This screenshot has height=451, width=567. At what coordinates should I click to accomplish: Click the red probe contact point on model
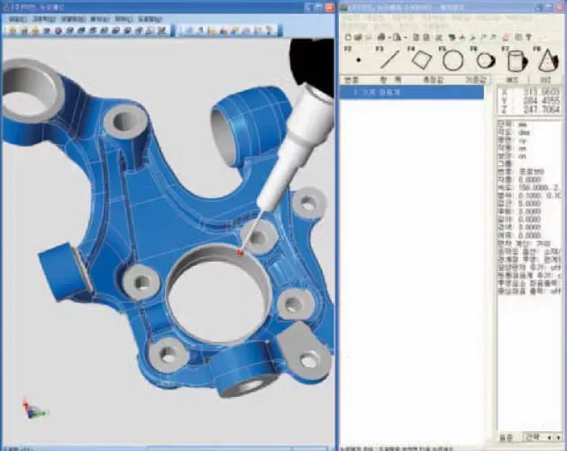pyautogui.click(x=241, y=253)
